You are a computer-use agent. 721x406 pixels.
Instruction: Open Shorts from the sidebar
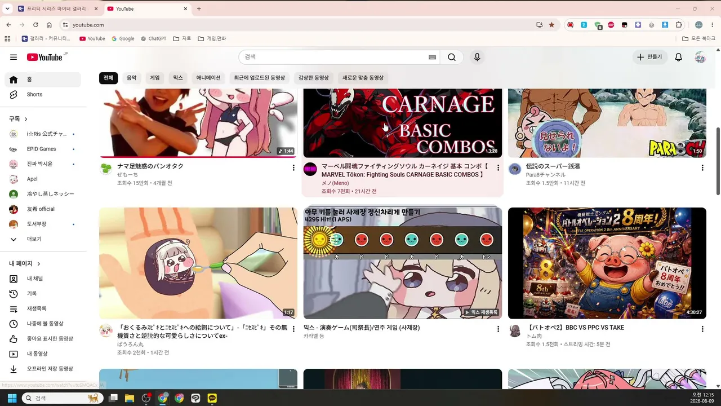point(43,95)
